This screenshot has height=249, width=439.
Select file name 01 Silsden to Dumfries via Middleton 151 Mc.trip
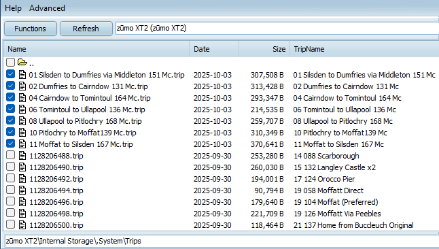click(x=107, y=75)
